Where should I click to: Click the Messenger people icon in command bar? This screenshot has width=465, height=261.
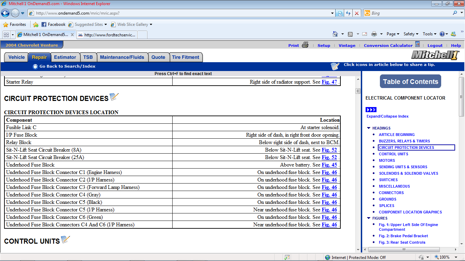point(453,34)
